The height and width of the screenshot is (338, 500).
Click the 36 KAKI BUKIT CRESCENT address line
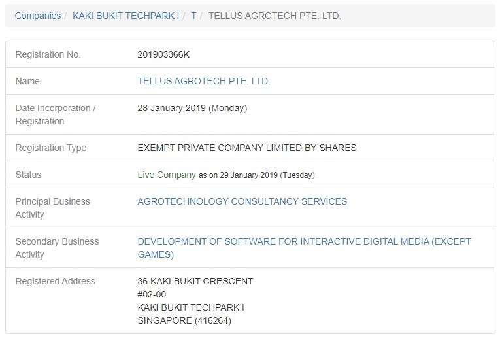195,282
